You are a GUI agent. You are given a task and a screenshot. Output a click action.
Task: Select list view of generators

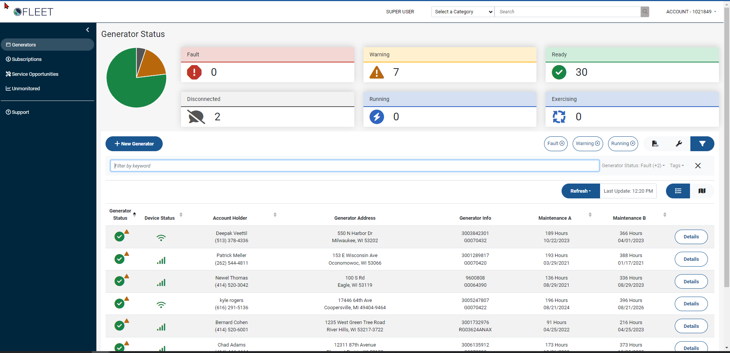click(678, 191)
